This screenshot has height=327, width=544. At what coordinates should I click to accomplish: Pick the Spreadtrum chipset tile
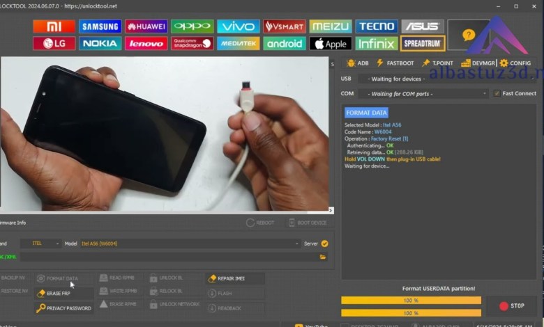423,44
